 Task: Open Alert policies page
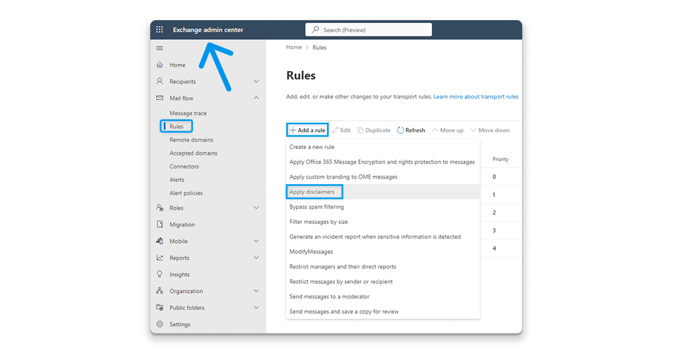click(x=186, y=193)
